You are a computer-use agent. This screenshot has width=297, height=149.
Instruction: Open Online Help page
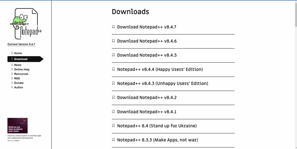click(x=22, y=70)
